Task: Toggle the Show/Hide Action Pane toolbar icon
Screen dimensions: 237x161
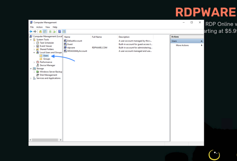Action: tap(64, 31)
